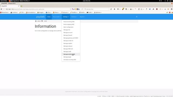
Task: Click the Z extension icon in toolbar
Action: coord(139,9)
